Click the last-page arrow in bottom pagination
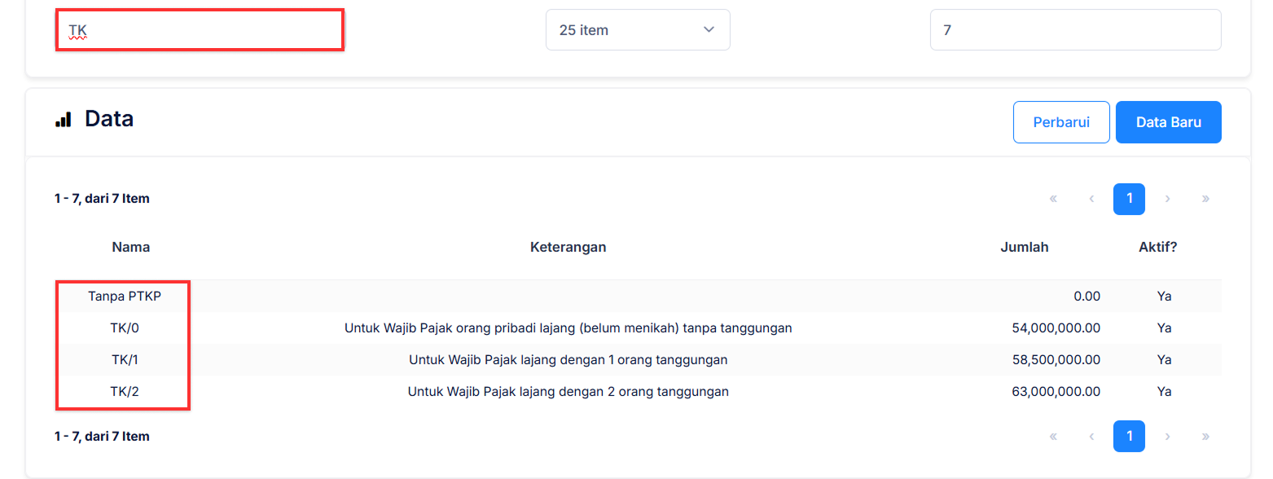This screenshot has height=479, width=1273. [x=1206, y=436]
